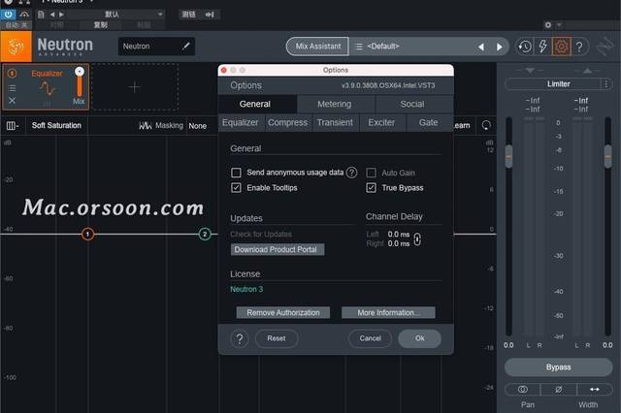Click the Reset button in Options
The height and width of the screenshot is (413, 621).
click(x=277, y=338)
